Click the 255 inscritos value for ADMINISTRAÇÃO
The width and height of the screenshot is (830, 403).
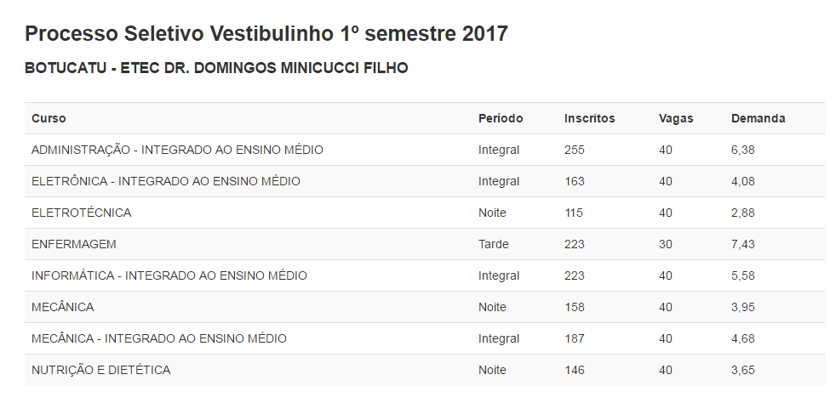(575, 150)
